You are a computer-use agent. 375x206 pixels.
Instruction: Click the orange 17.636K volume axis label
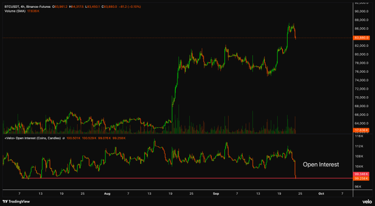point(361,130)
